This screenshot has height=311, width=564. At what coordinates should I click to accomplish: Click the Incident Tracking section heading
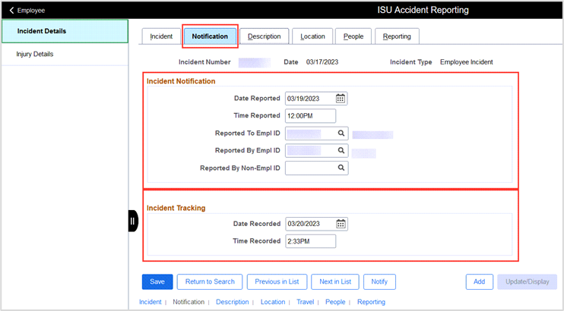click(176, 208)
